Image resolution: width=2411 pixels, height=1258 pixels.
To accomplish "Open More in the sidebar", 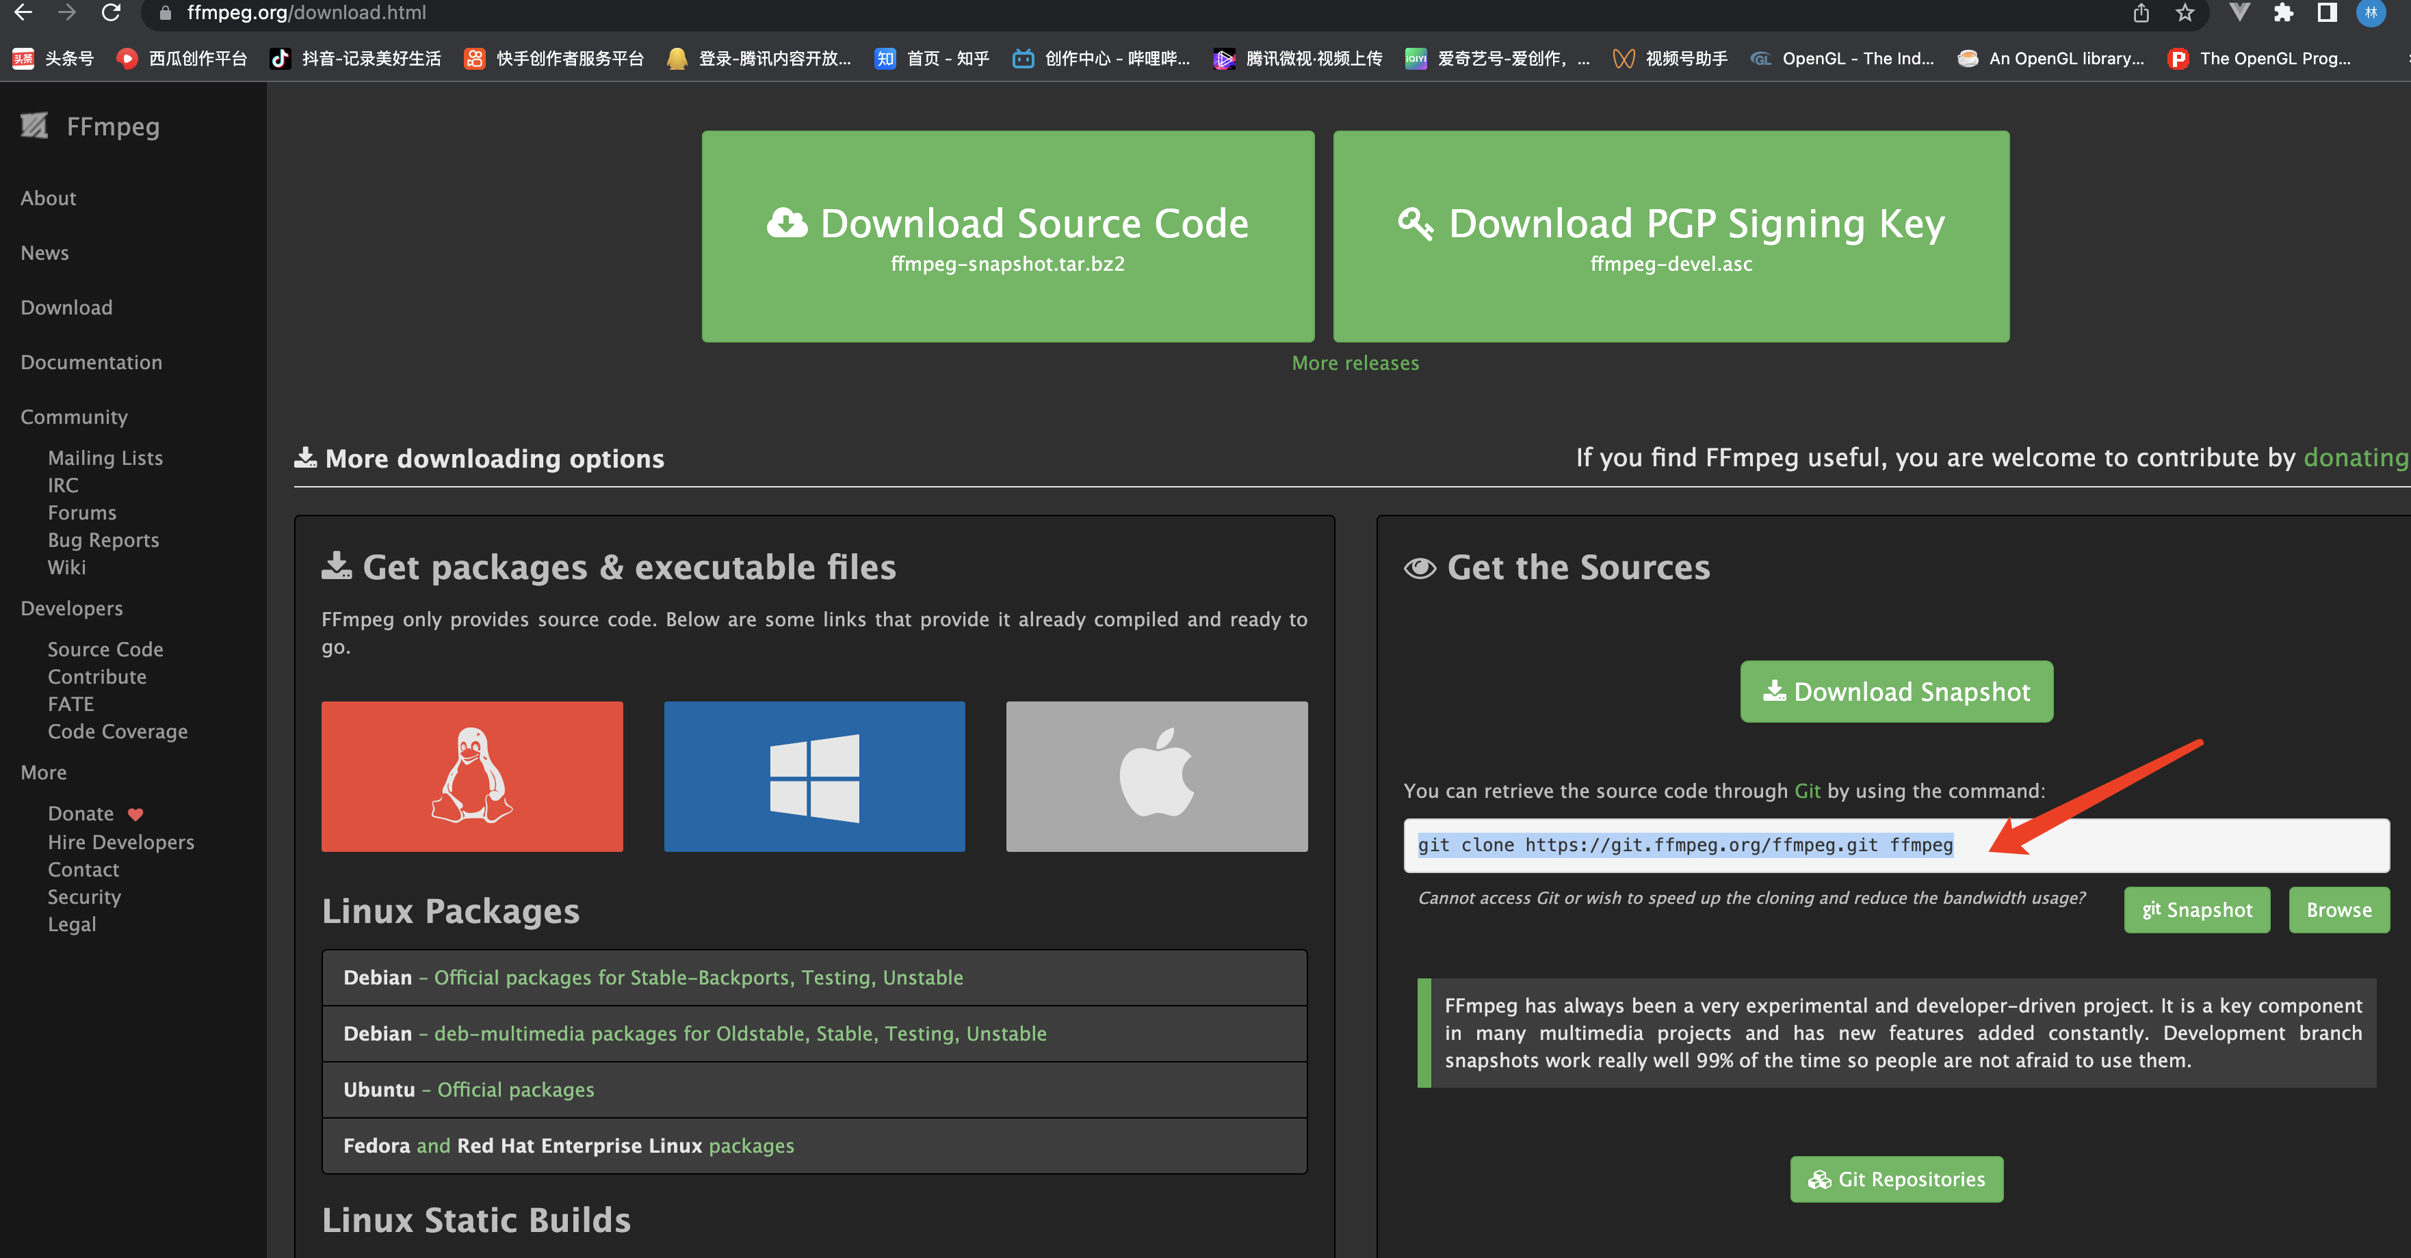I will (x=44, y=773).
